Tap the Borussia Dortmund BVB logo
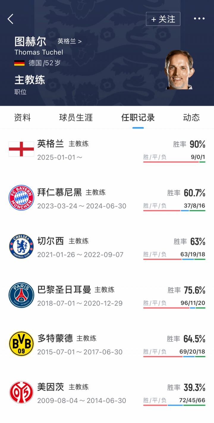Image resolution: width=214 pixels, height=423 pixels. click(x=21, y=343)
